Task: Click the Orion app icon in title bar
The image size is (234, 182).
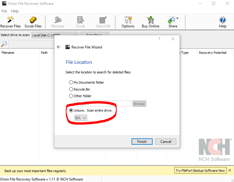Action: coord(4,3)
